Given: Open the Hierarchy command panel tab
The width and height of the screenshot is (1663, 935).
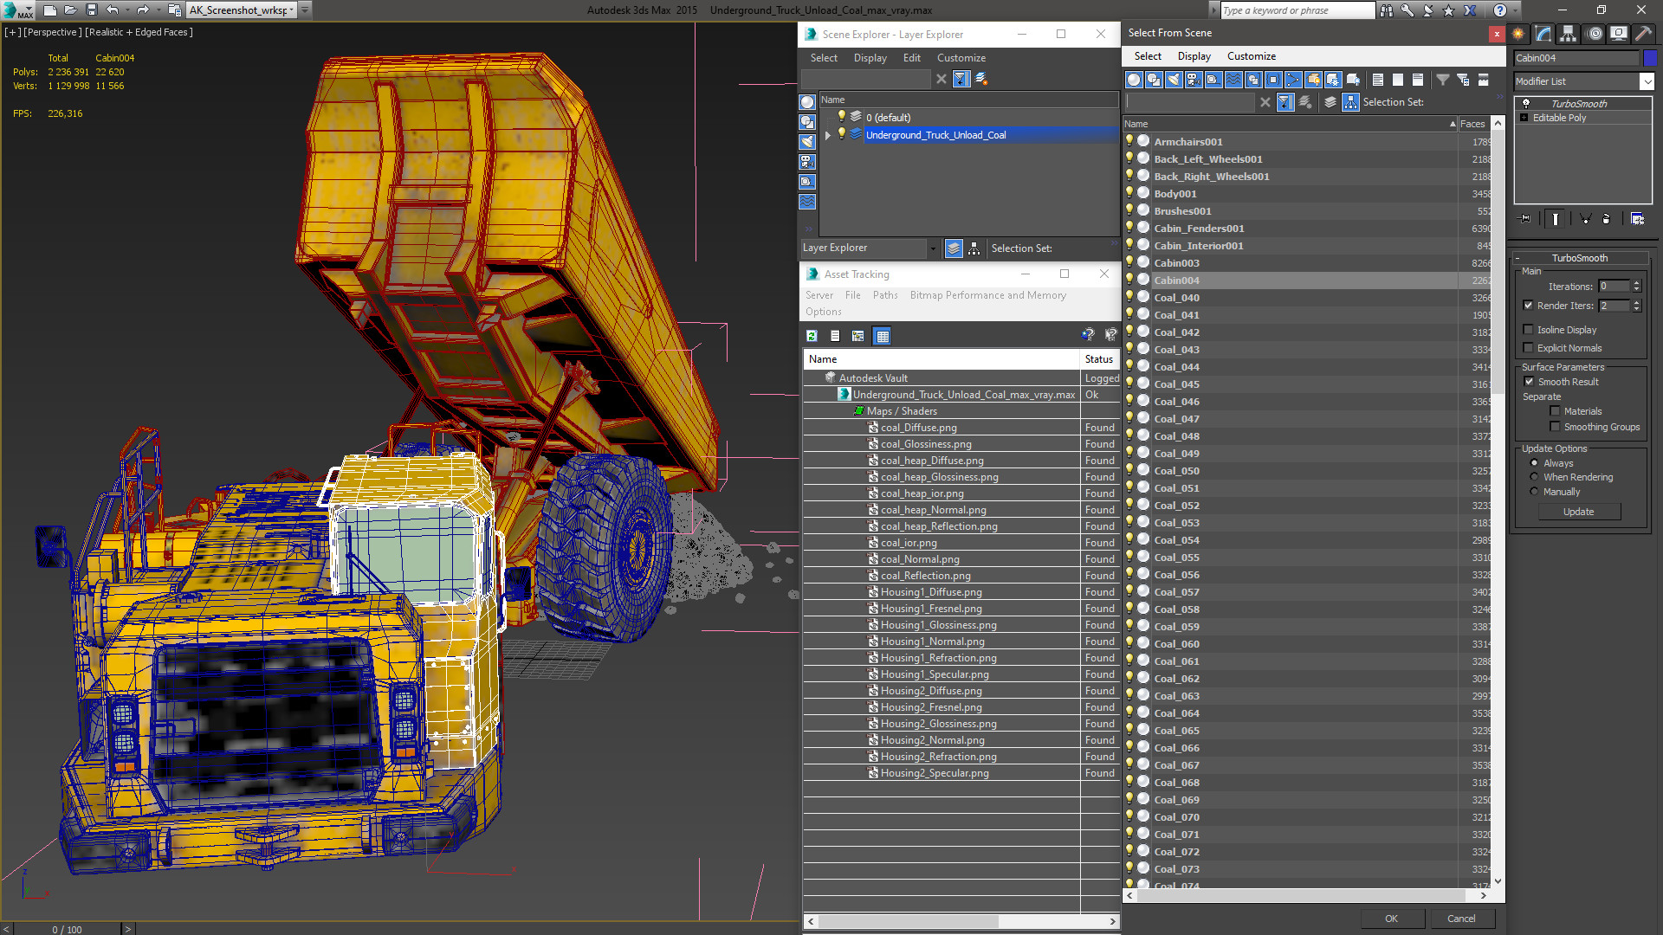Looking at the screenshot, I should pos(1569,34).
